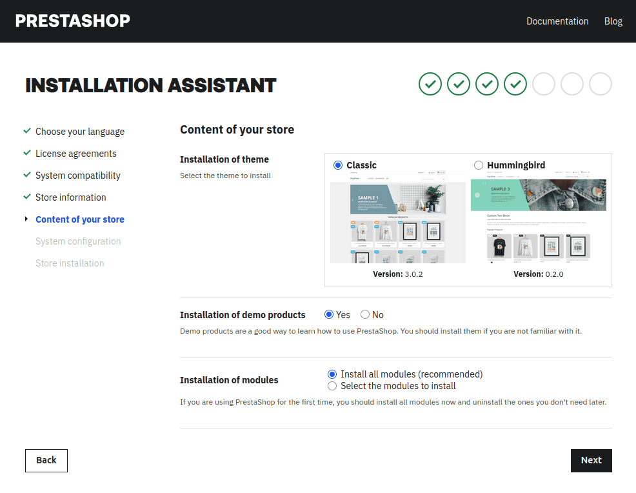636x493 pixels.
Task: Click the PrestaShop logo in header
Action: coord(72,21)
